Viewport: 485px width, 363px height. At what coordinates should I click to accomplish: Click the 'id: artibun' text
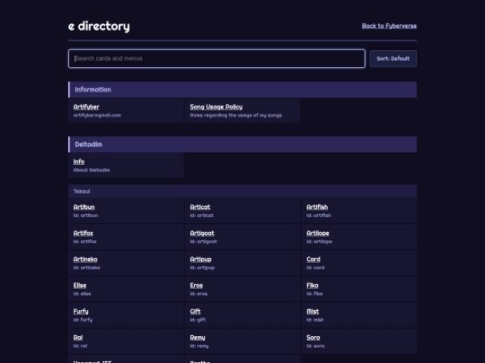(x=85, y=215)
